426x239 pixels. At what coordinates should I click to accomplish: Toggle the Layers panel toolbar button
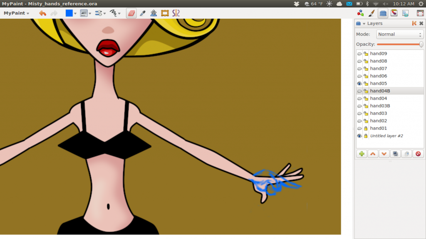point(383,13)
